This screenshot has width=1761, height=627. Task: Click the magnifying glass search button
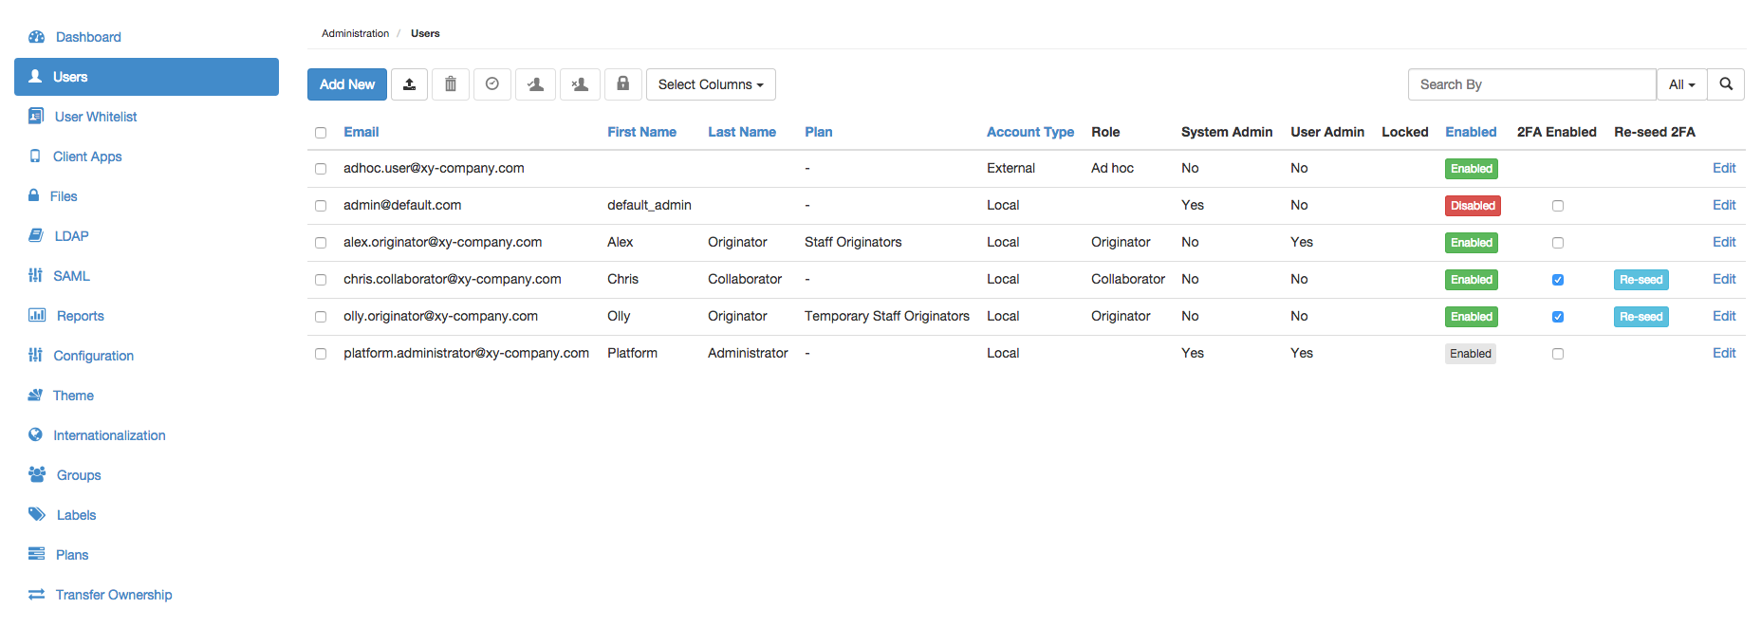point(1726,84)
